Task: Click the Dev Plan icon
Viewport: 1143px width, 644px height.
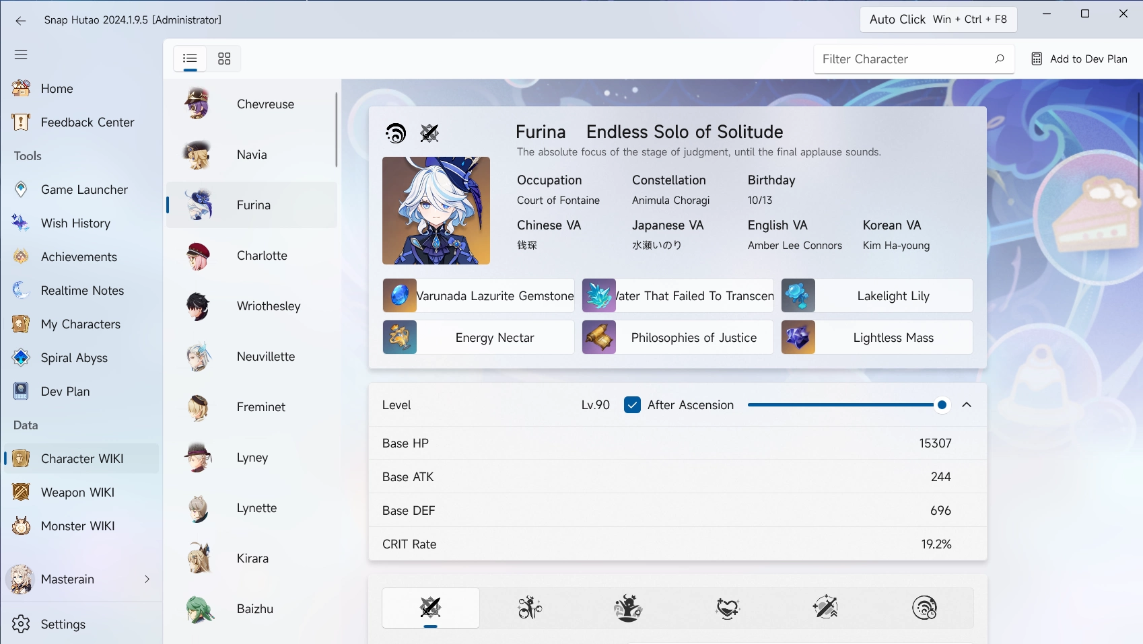Action: click(21, 391)
